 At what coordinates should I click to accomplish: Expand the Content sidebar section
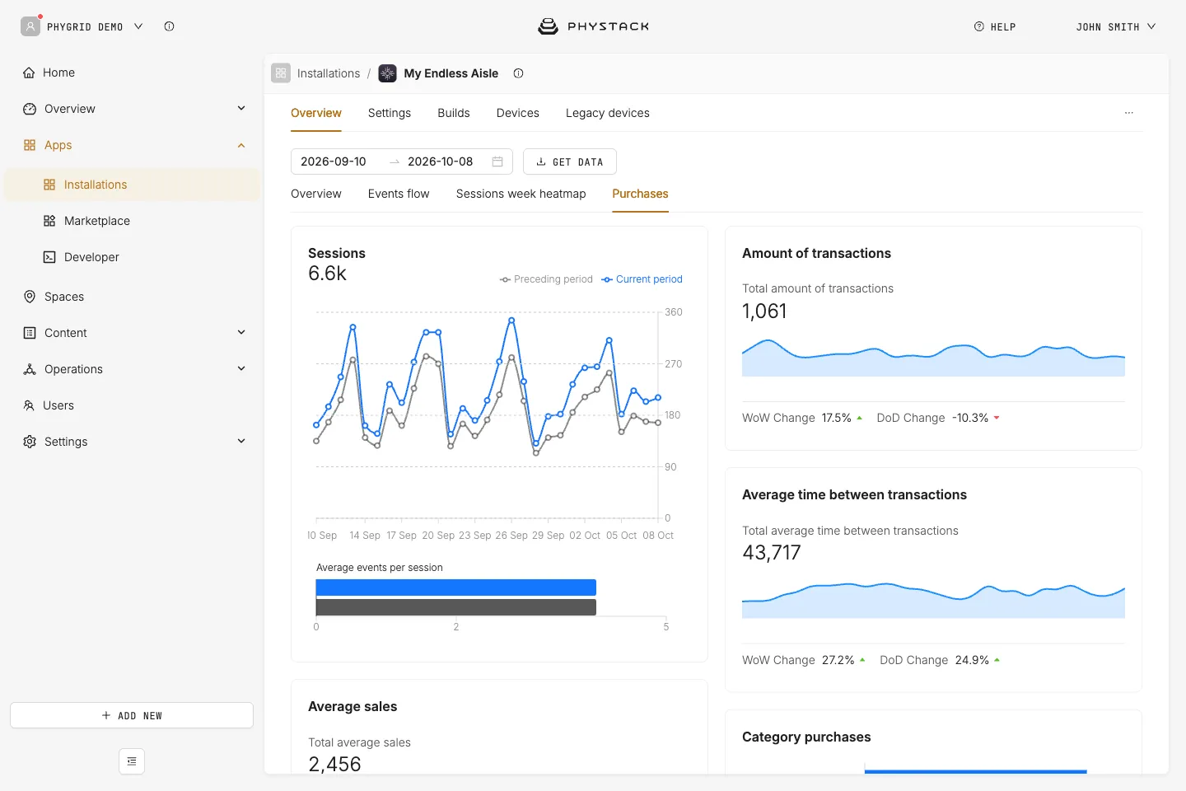[x=241, y=333]
